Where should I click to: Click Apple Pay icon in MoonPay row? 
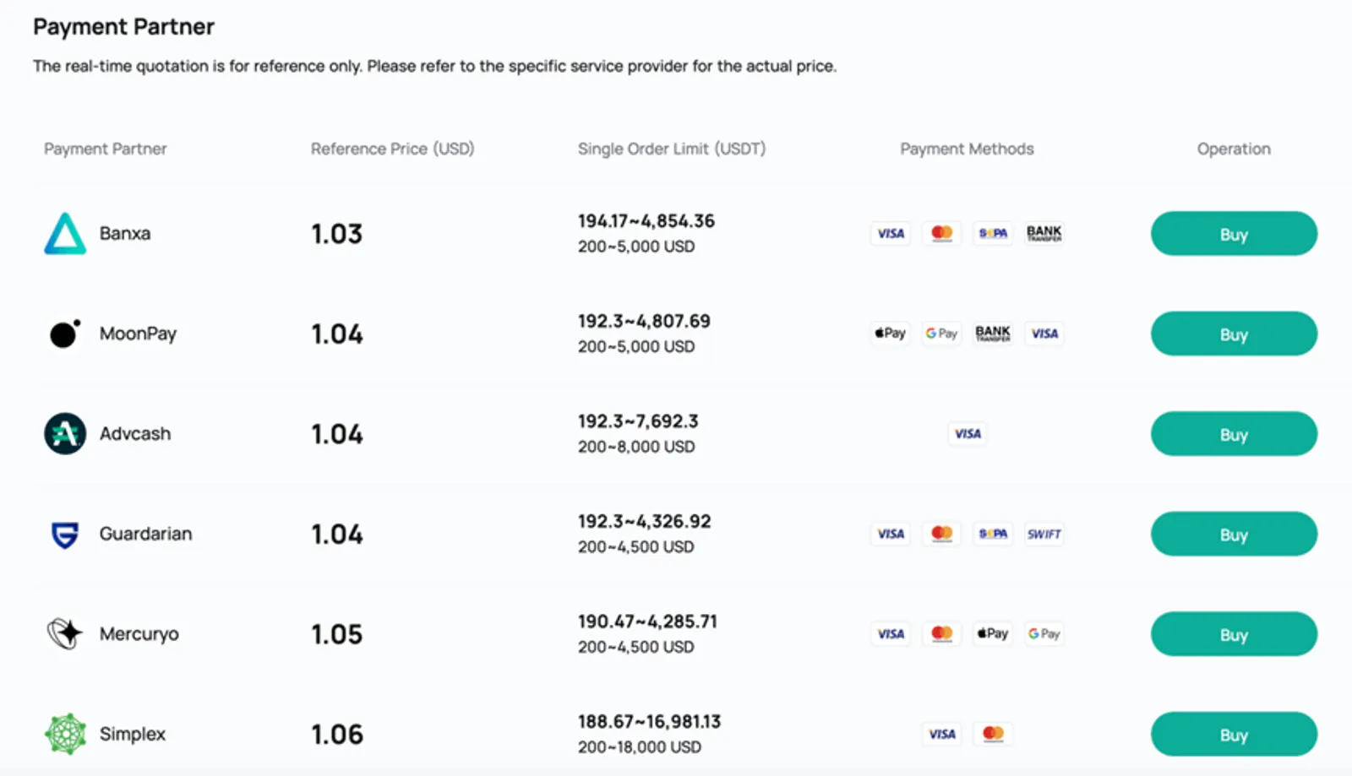[x=891, y=333]
